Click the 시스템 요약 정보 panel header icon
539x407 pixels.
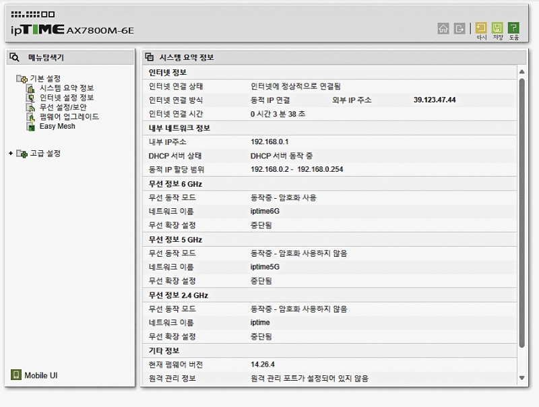(x=150, y=57)
